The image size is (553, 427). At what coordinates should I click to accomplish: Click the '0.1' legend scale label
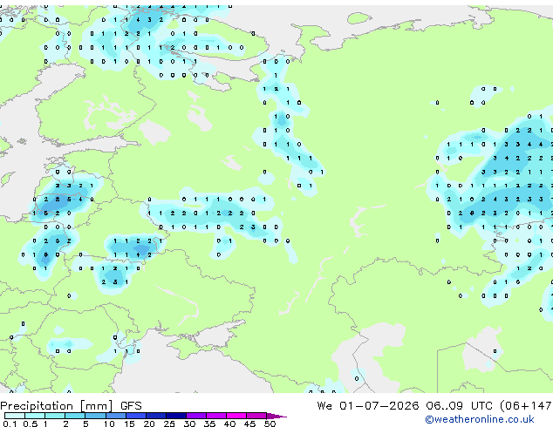[x=10, y=424]
